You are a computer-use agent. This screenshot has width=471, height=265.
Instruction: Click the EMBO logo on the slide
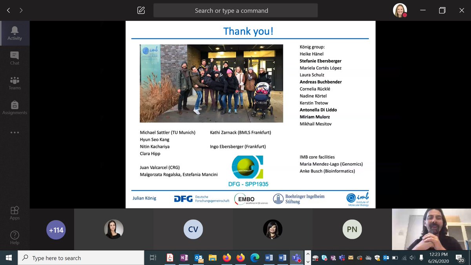[x=251, y=199]
